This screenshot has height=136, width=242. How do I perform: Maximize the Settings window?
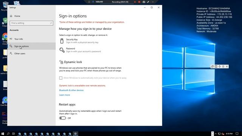(152, 8)
